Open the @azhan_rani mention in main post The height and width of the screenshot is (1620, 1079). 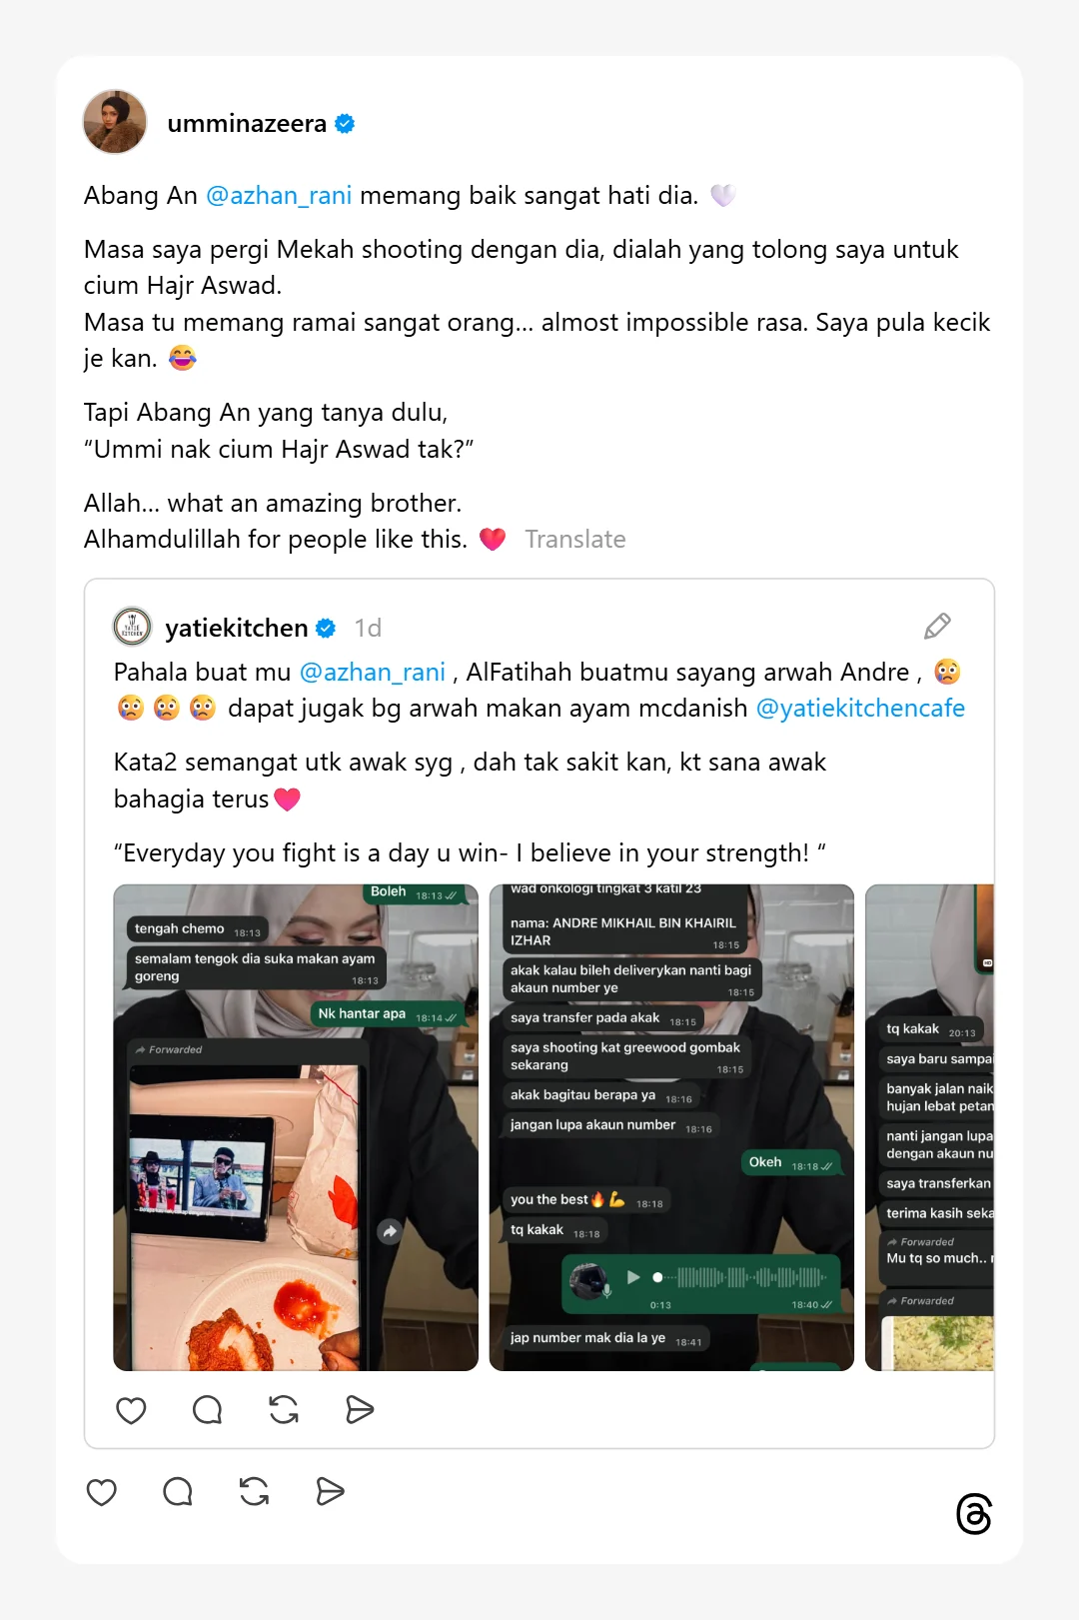coord(279,196)
